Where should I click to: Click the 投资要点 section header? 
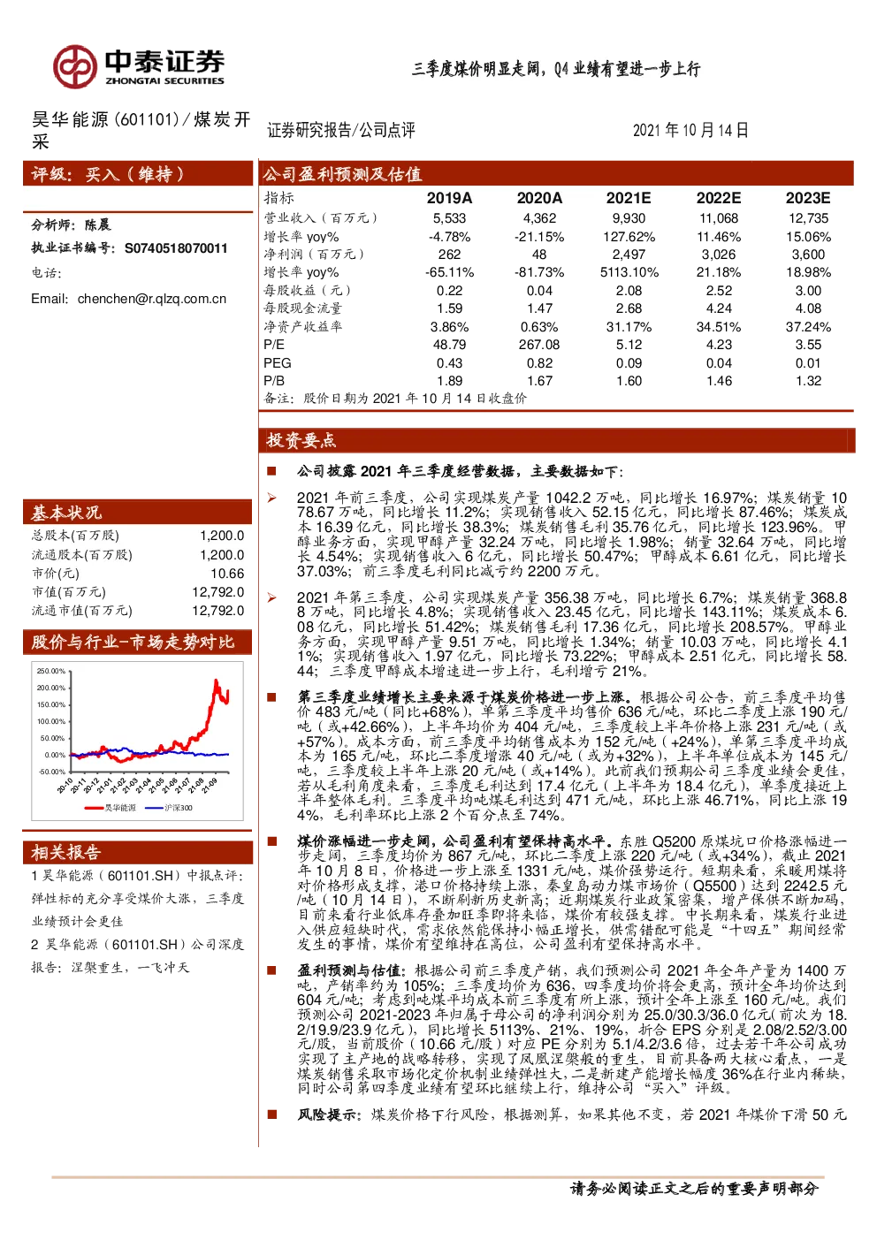tap(557, 440)
